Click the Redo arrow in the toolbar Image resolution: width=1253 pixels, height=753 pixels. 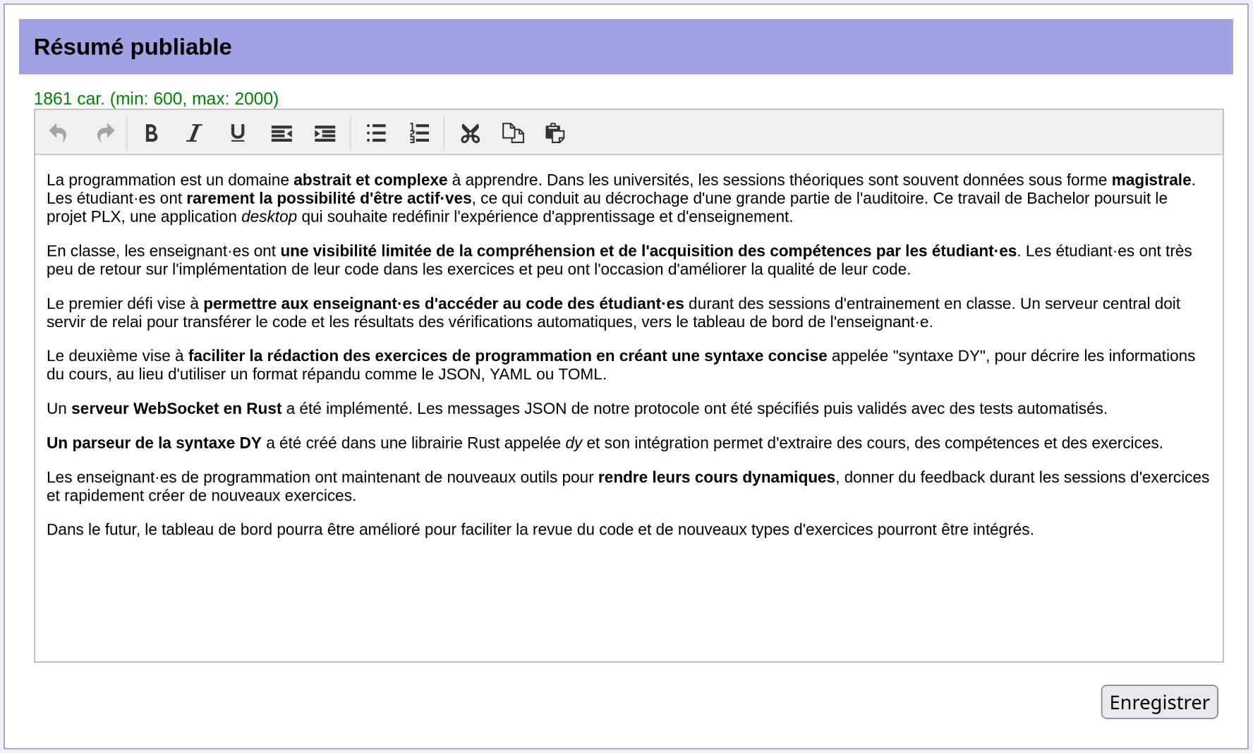coord(105,133)
